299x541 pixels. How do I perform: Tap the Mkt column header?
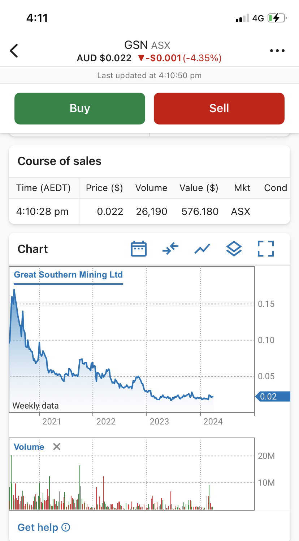tap(242, 188)
